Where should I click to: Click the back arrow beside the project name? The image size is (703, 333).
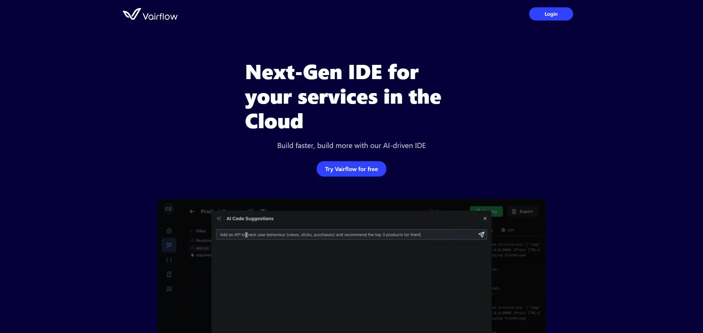click(192, 211)
